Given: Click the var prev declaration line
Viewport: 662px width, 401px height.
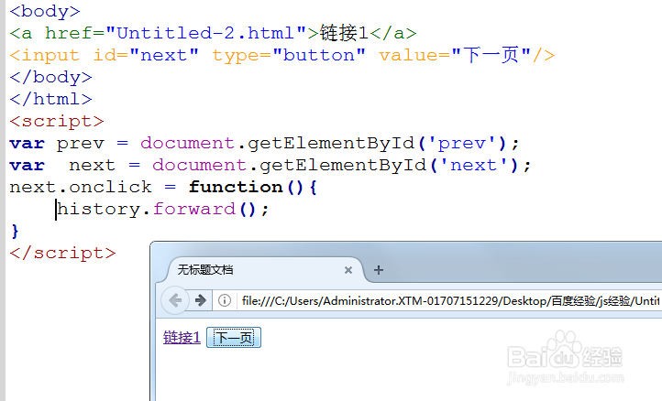Looking at the screenshot, I should (264, 144).
